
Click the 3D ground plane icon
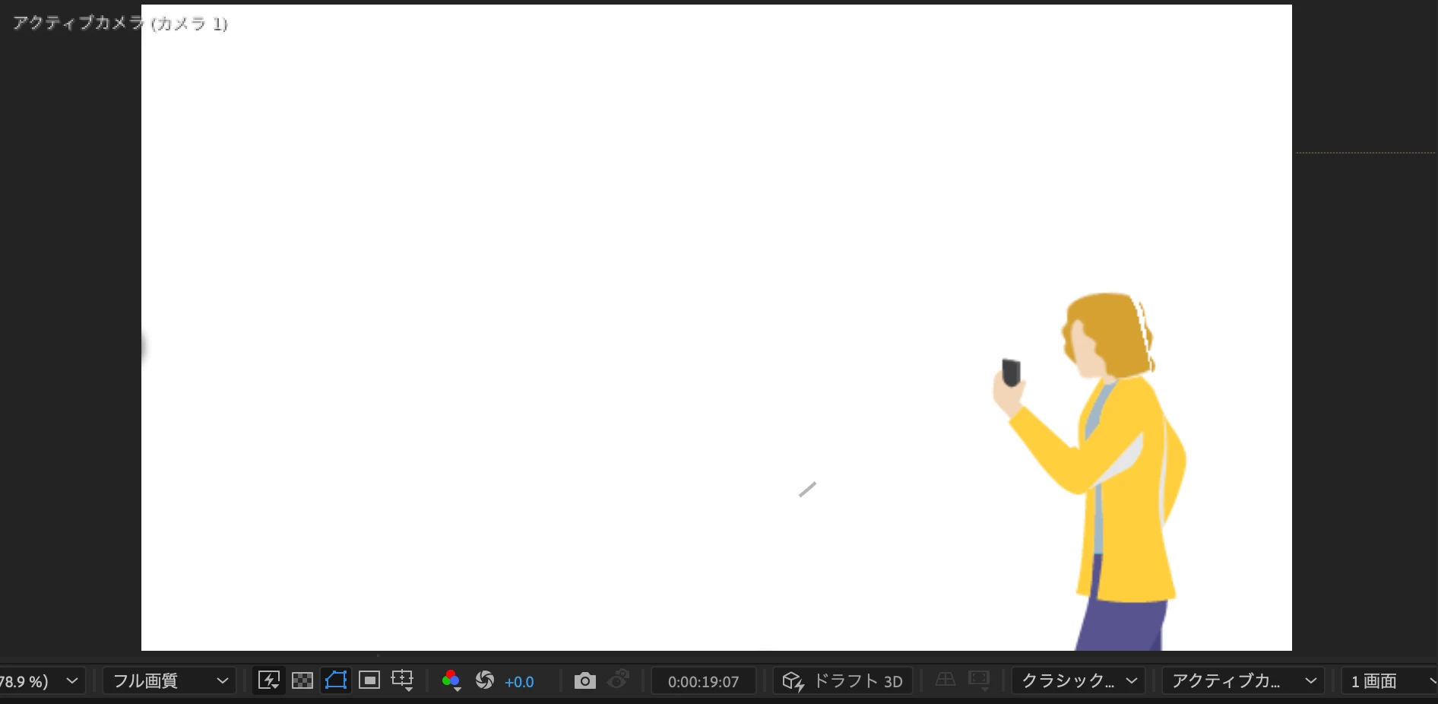coord(945,680)
